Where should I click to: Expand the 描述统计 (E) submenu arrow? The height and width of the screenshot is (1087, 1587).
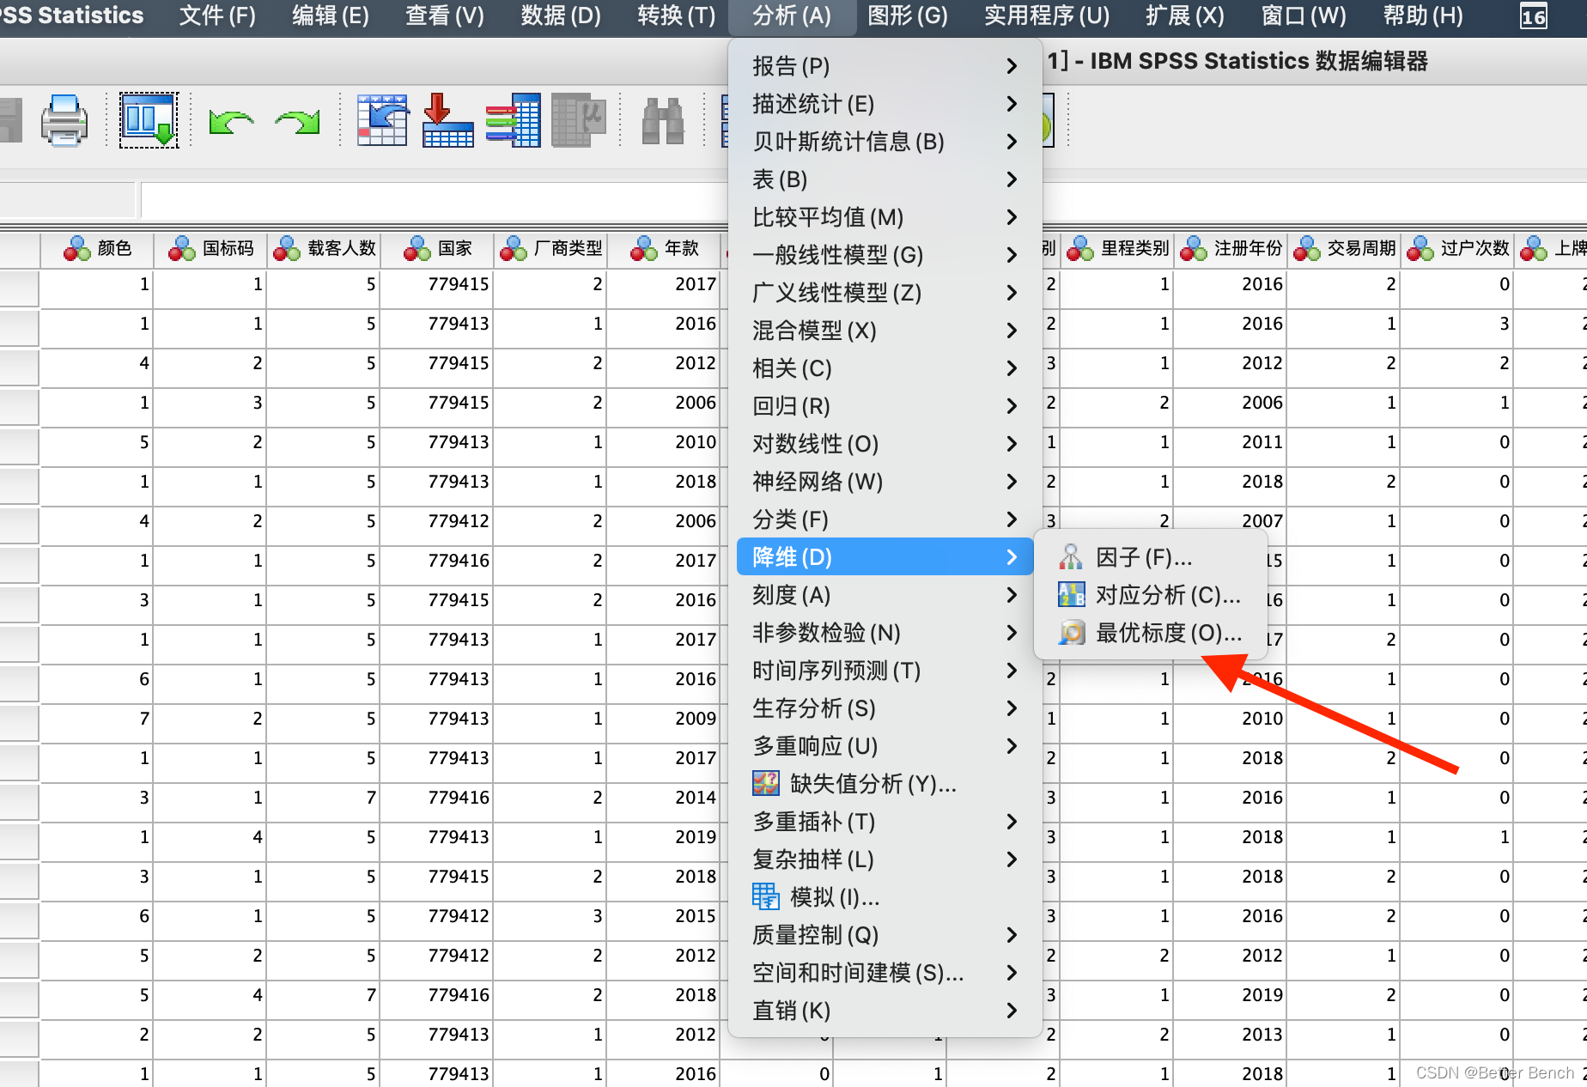[1012, 104]
